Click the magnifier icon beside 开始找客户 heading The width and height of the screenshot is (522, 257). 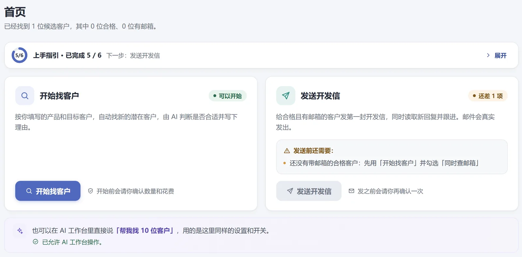25,96
